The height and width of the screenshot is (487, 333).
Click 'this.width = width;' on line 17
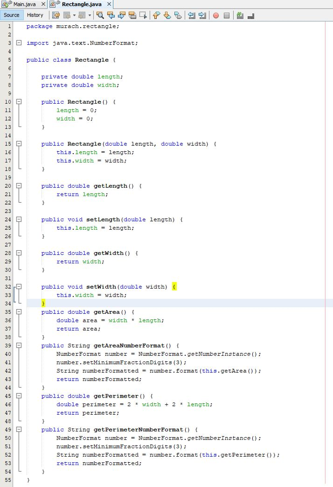tap(91, 161)
